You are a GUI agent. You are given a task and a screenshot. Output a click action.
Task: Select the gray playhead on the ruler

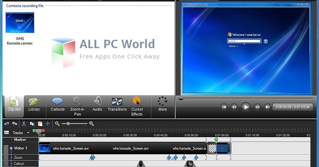coord(39,132)
